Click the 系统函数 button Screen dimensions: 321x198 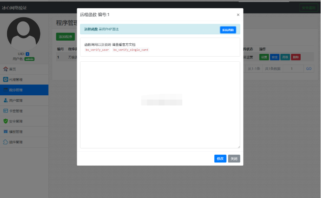click(228, 30)
